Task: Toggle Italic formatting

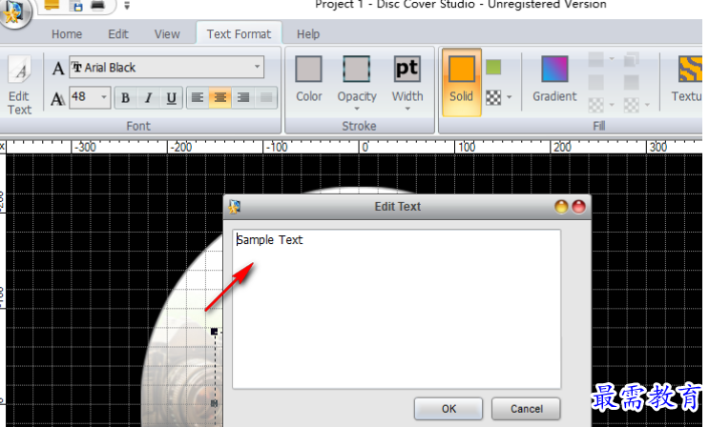Action: (148, 97)
